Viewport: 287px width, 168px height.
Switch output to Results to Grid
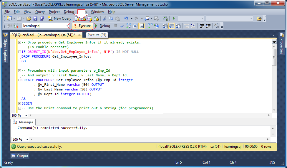tap(172, 26)
